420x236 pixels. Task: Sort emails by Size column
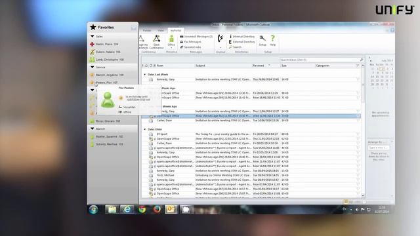[x=297, y=66]
